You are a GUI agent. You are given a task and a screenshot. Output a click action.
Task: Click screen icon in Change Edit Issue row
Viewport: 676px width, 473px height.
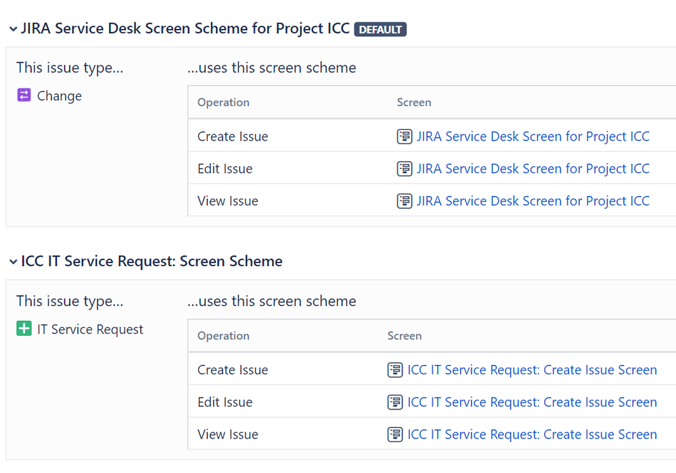coord(405,169)
